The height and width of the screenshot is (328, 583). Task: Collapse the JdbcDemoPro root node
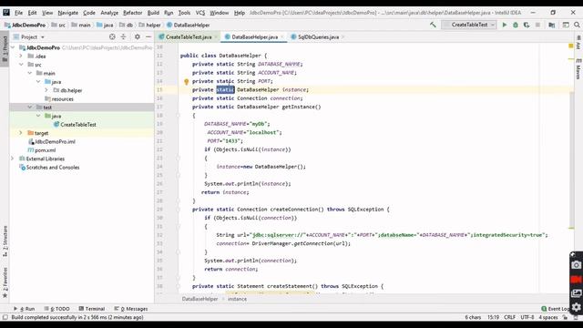[13, 47]
